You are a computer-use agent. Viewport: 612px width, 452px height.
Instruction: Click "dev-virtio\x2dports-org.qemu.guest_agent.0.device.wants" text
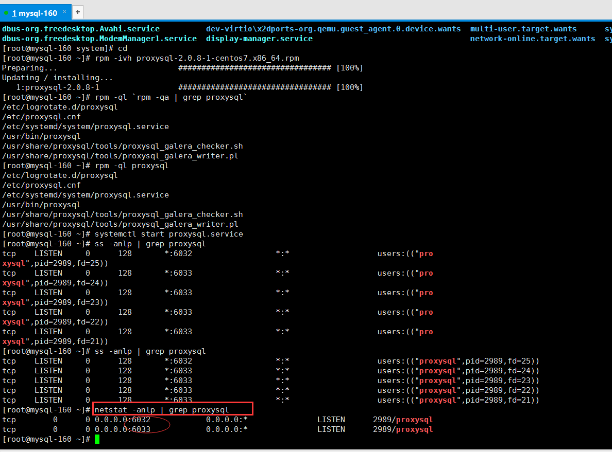pos(333,29)
